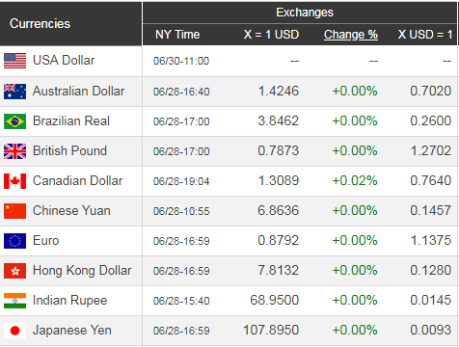Click the Hong Kong flag icon
Image resolution: width=459 pixels, height=347 pixels.
[14, 271]
